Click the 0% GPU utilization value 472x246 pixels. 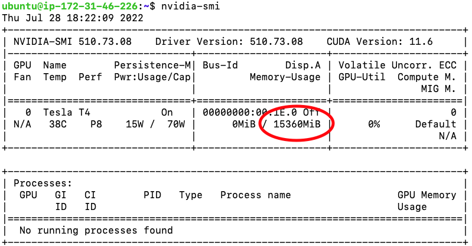tap(373, 124)
